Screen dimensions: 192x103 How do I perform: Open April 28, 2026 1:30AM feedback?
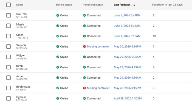tap(128, 98)
